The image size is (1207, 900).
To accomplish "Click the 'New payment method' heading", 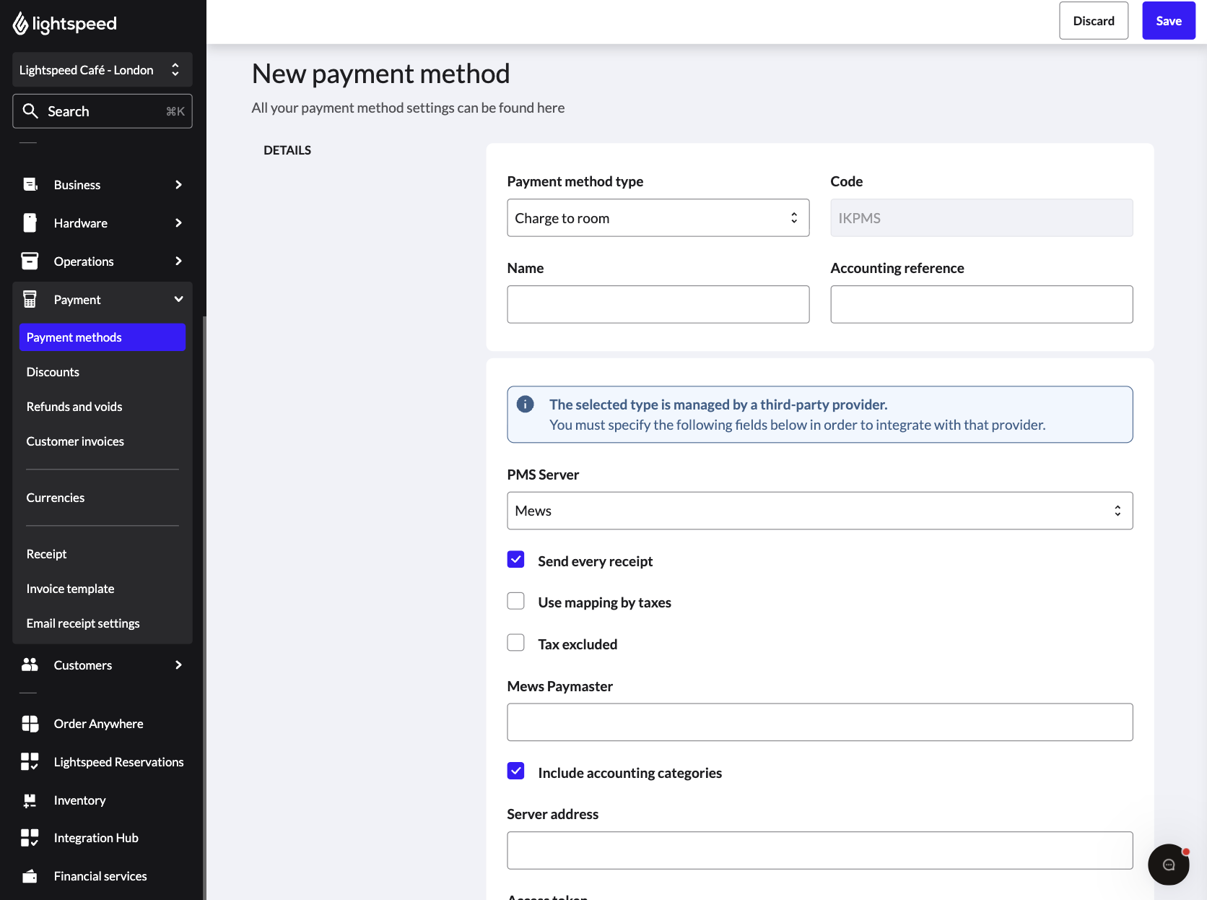I will [x=380, y=74].
